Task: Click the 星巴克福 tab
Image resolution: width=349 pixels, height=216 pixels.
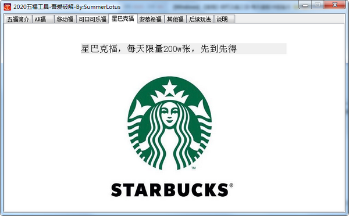Action: tap(123, 19)
